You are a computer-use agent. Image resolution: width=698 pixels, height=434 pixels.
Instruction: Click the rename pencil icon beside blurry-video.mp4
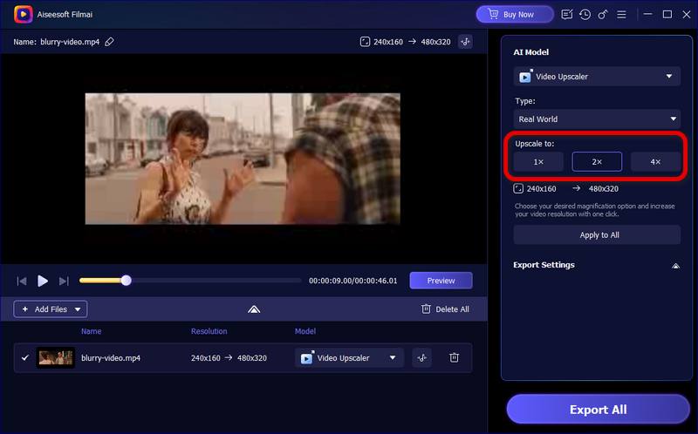point(109,42)
